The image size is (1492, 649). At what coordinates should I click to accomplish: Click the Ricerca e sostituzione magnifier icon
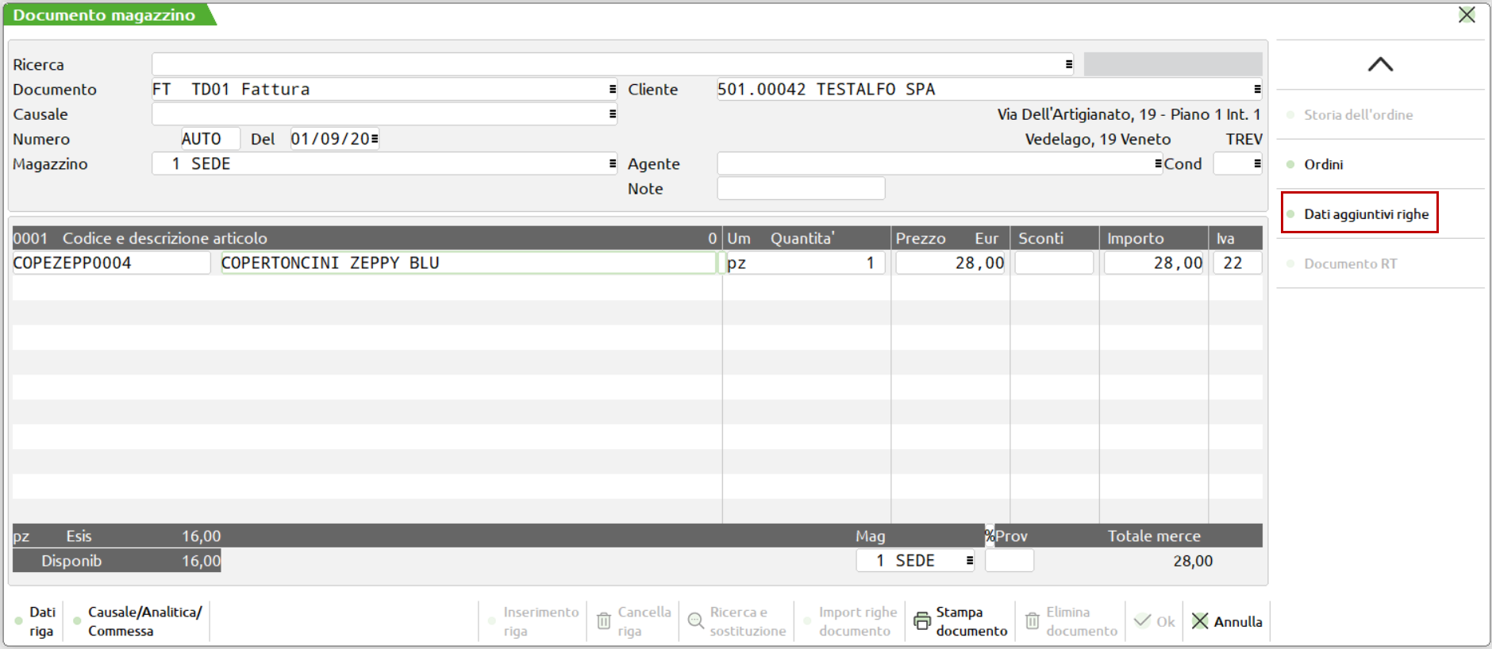point(696,621)
